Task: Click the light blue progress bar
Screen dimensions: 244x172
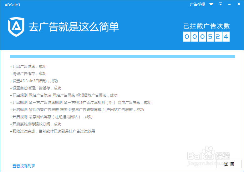Action: pyautogui.click(x=122, y=57)
